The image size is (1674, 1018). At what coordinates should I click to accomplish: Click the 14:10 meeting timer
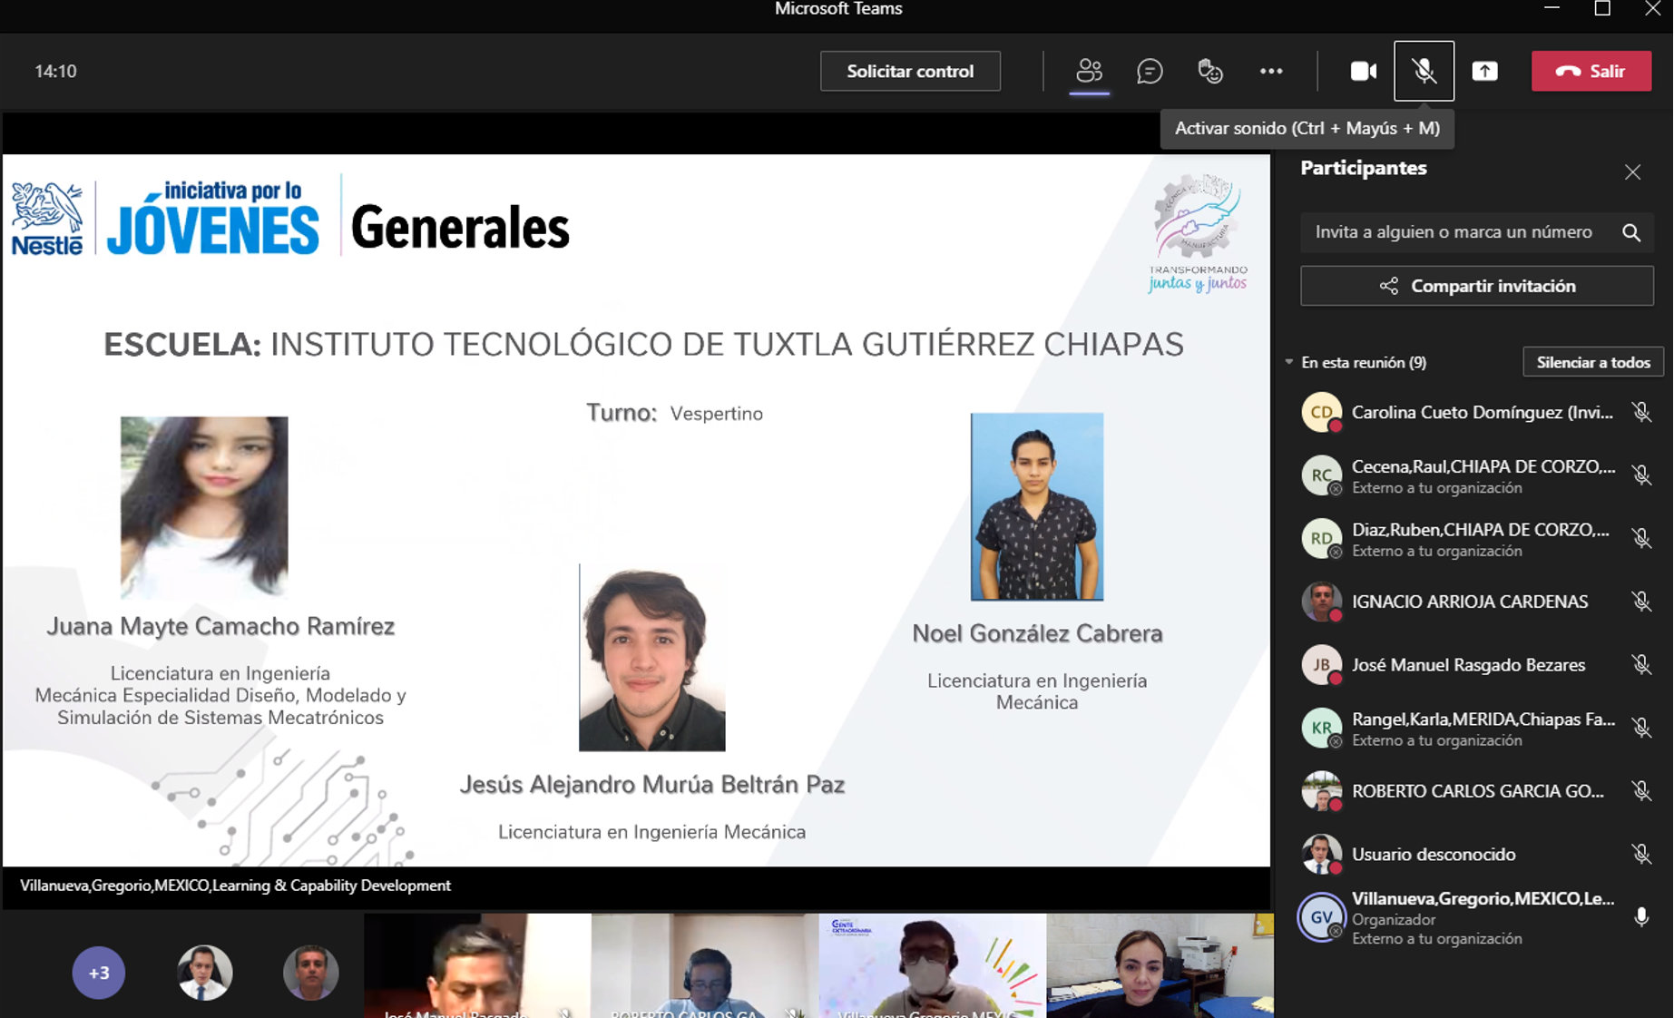(x=55, y=71)
